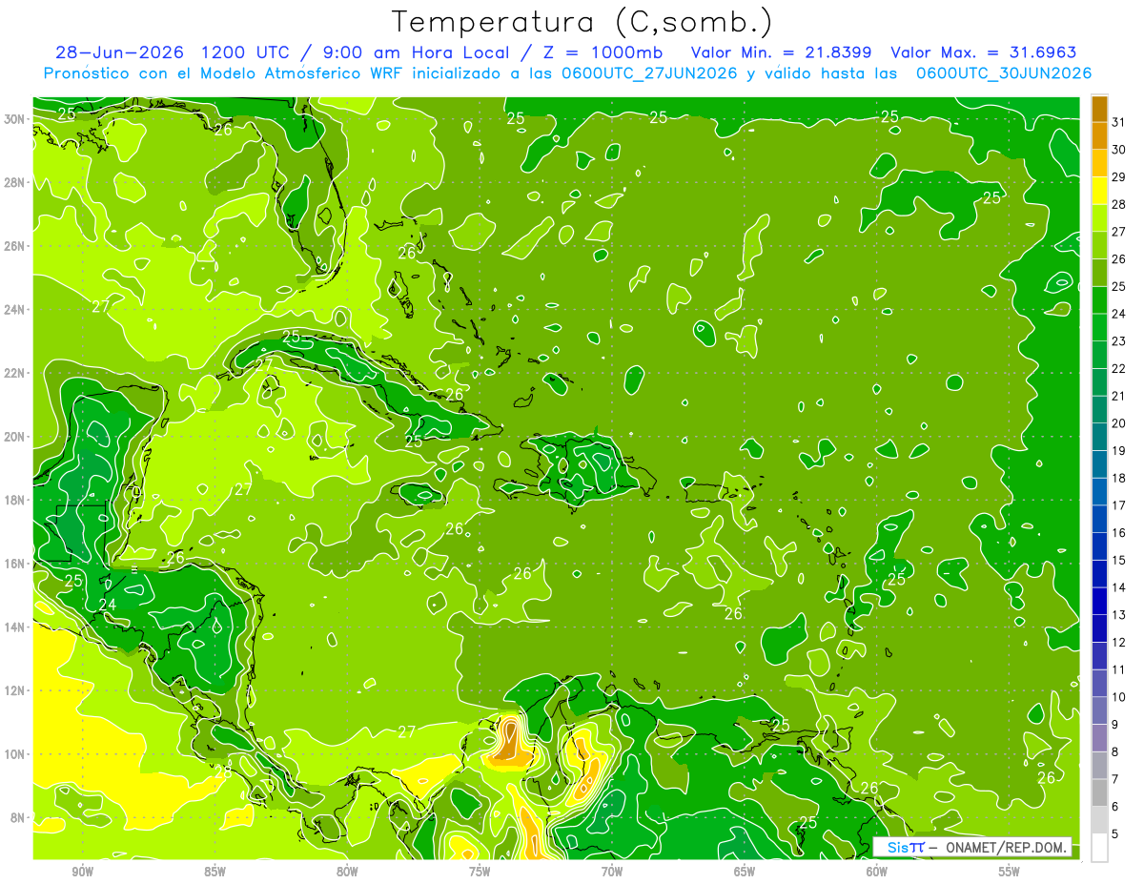
Task: Click the 28N latitude axis label
Action: [x=14, y=182]
